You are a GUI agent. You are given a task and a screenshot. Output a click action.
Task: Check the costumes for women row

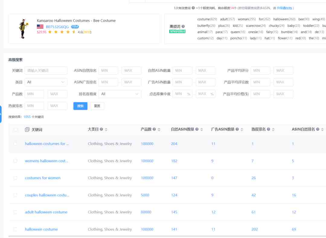click(15, 178)
